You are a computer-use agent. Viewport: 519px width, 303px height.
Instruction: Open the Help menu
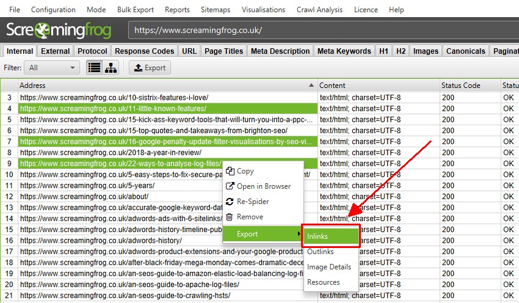[396, 10]
